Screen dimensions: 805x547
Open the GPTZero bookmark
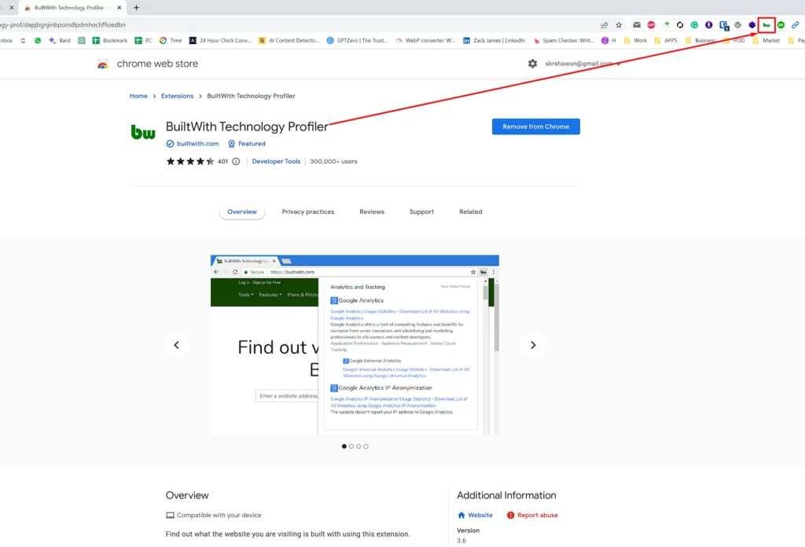point(358,40)
